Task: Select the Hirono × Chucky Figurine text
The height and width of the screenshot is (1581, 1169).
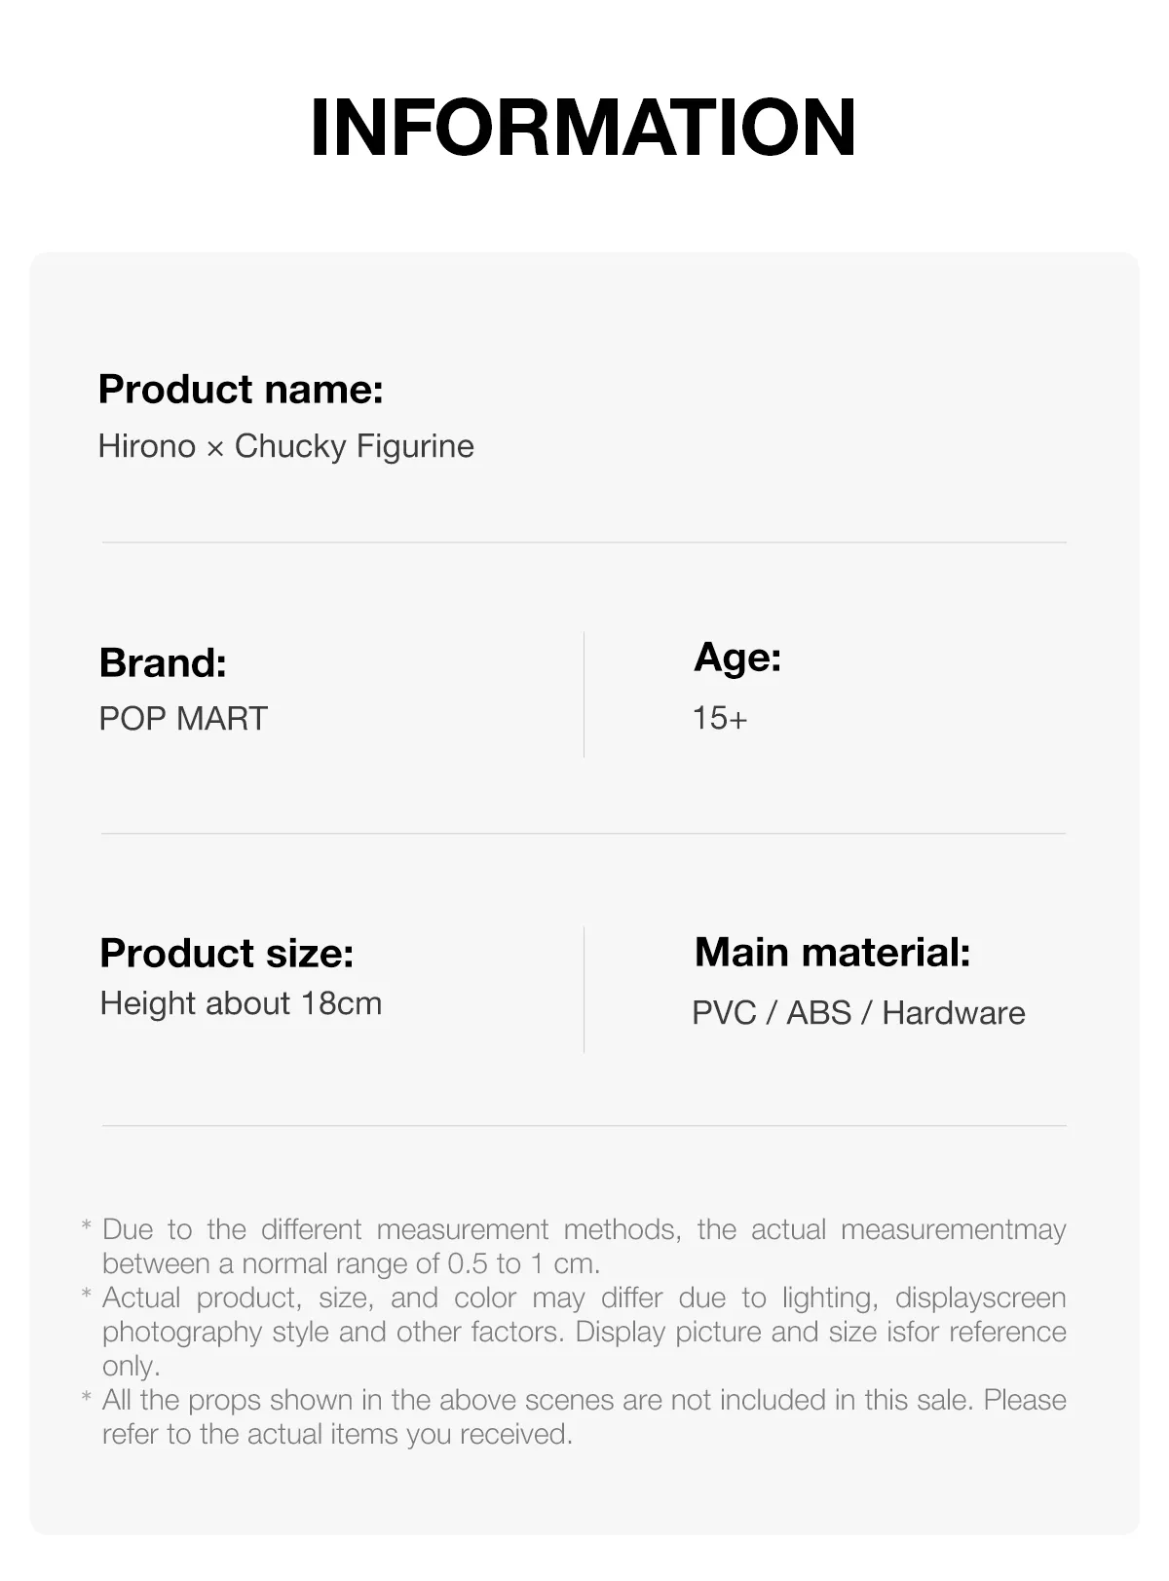Action: coord(285,446)
